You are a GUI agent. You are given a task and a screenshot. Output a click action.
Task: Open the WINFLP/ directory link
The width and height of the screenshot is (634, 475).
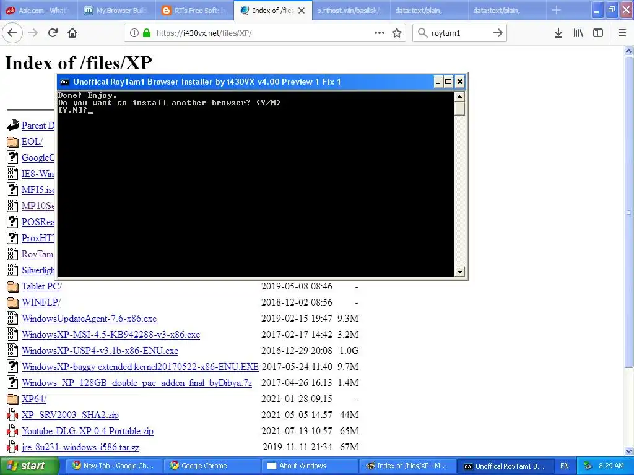41,302
